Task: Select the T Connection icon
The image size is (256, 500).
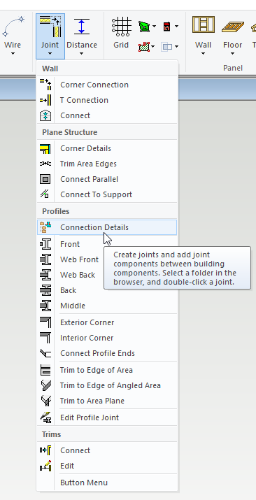Action: click(45, 100)
